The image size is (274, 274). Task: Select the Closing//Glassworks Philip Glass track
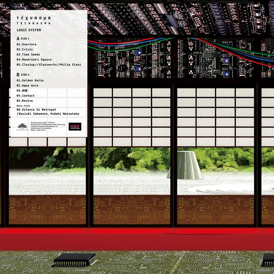tap(49, 65)
